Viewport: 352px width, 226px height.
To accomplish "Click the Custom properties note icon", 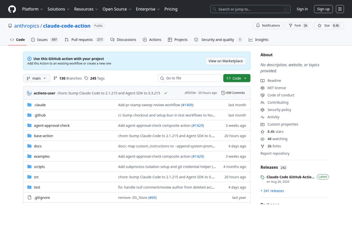I will pyautogui.click(x=262, y=124).
